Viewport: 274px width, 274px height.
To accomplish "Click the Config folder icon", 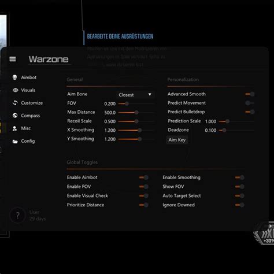I will 15,142.
